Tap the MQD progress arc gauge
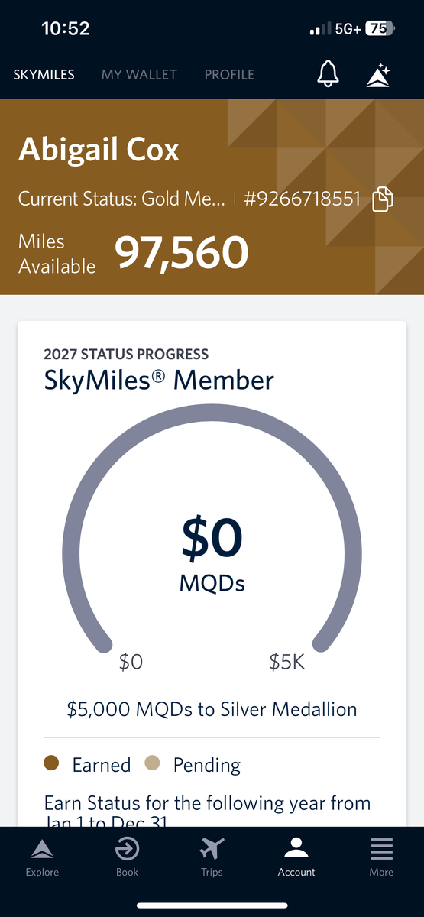Screen dimensions: 424x917 click(x=212, y=528)
